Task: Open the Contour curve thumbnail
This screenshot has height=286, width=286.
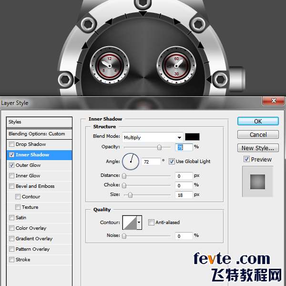Action: 130,222
